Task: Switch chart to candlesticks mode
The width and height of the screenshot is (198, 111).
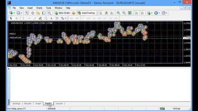Action: click(x=106, y=13)
